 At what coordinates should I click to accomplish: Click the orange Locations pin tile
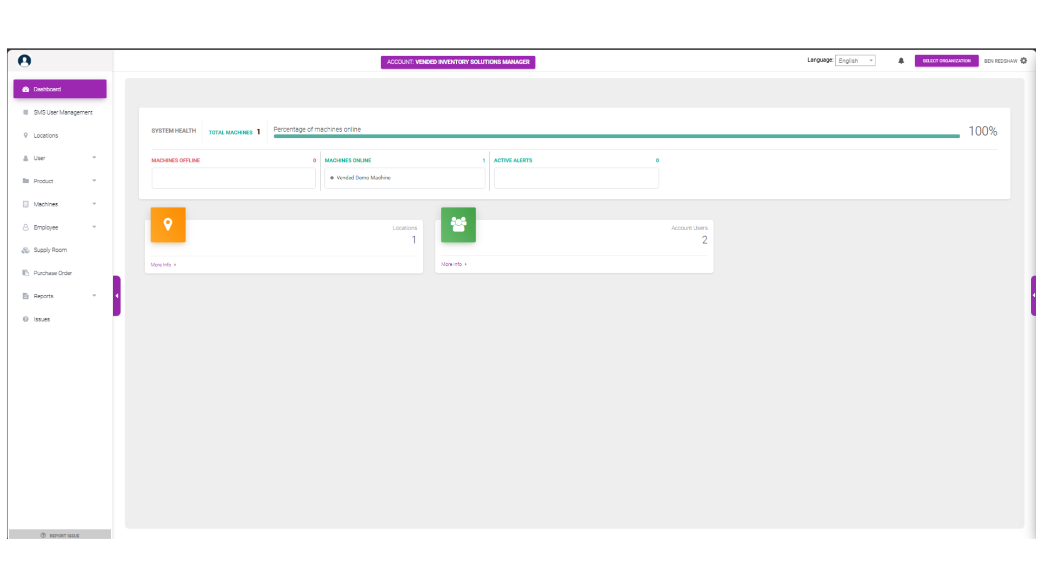[168, 225]
